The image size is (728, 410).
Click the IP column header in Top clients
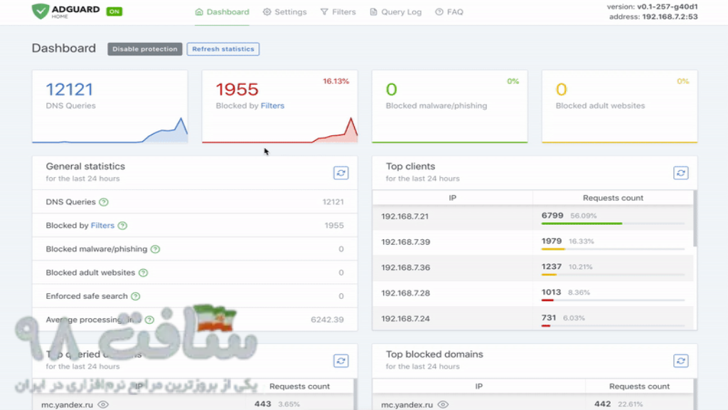[452, 198]
